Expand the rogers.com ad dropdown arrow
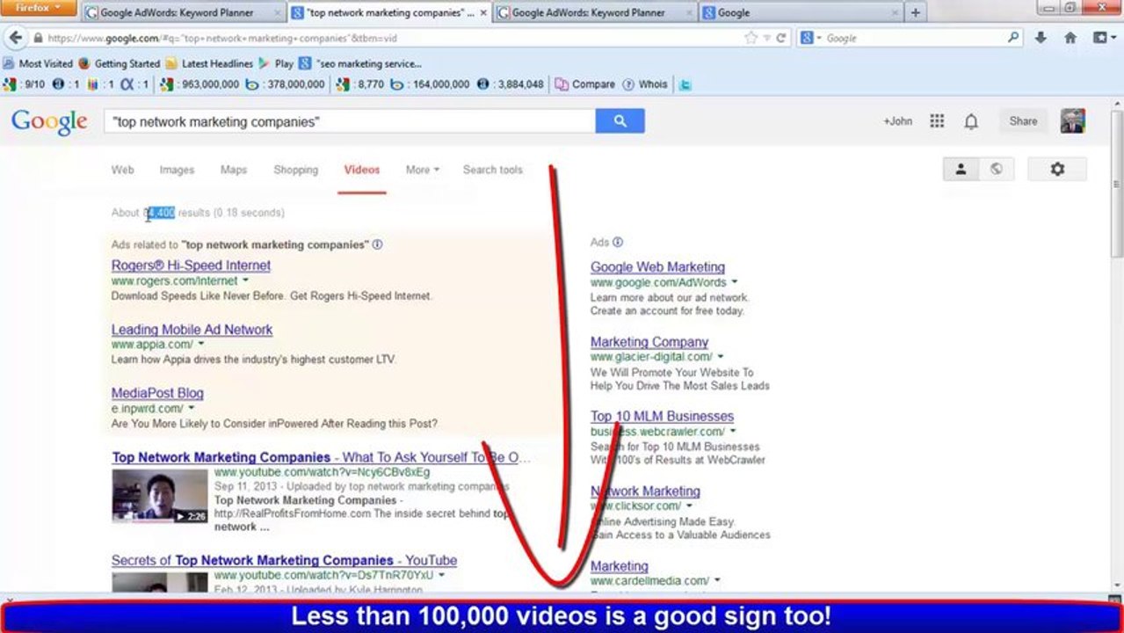This screenshot has width=1124, height=633. coord(245,281)
